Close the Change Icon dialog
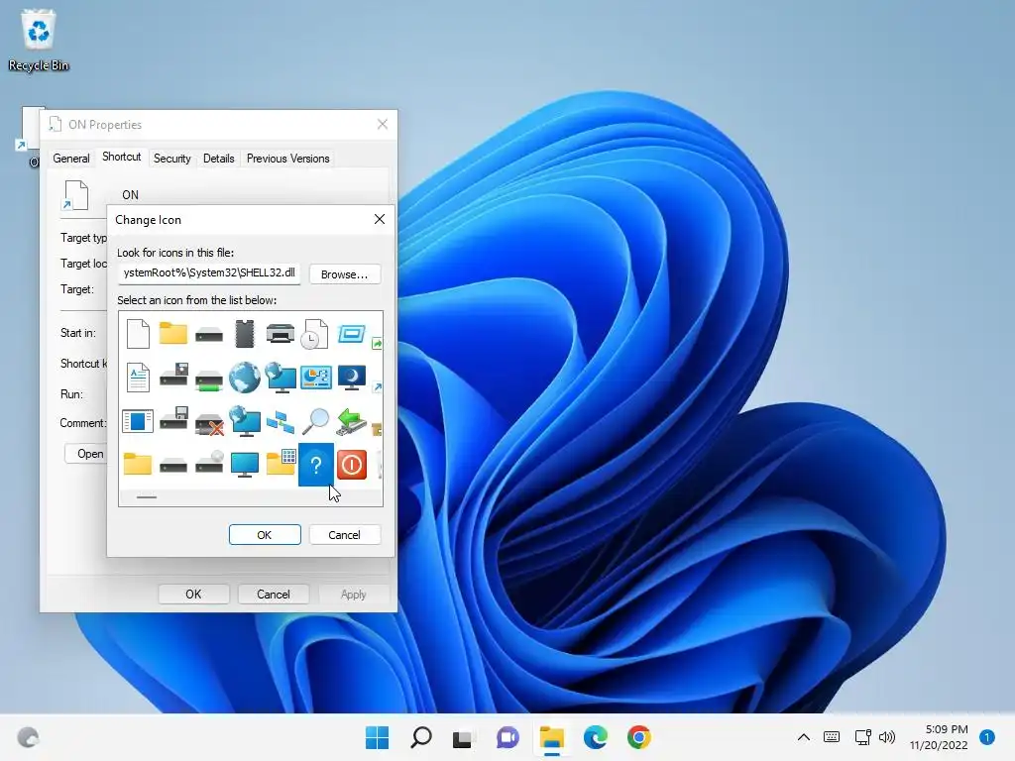1015x761 pixels. [380, 219]
